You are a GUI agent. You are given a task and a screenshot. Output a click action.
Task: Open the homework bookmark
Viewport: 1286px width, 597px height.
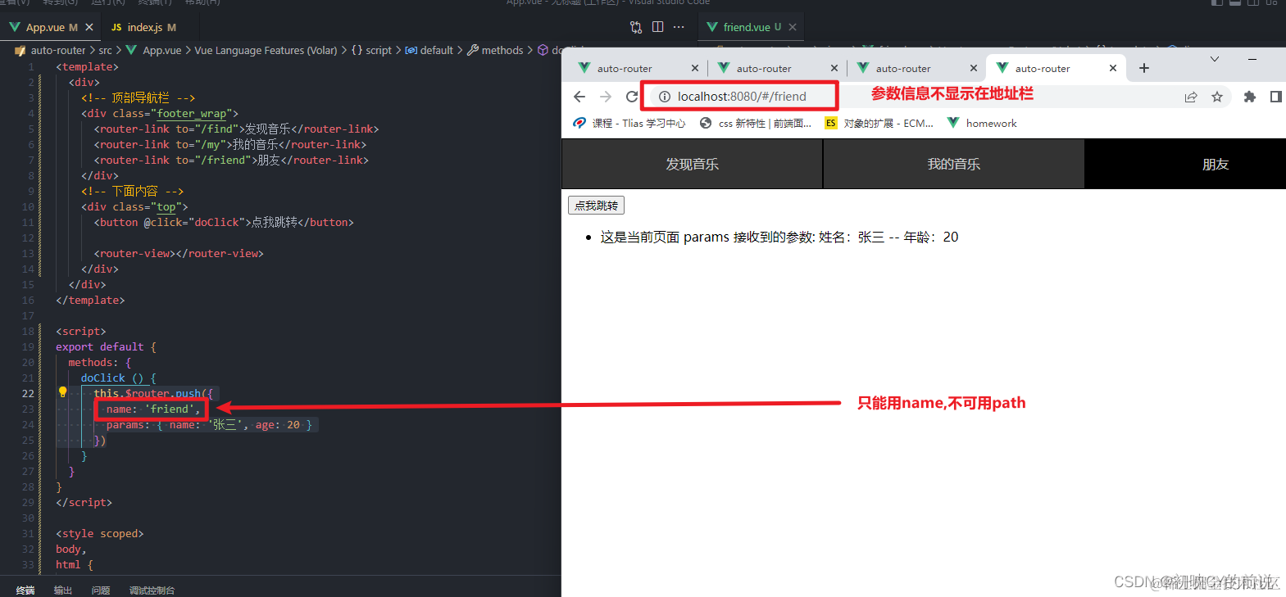click(982, 123)
